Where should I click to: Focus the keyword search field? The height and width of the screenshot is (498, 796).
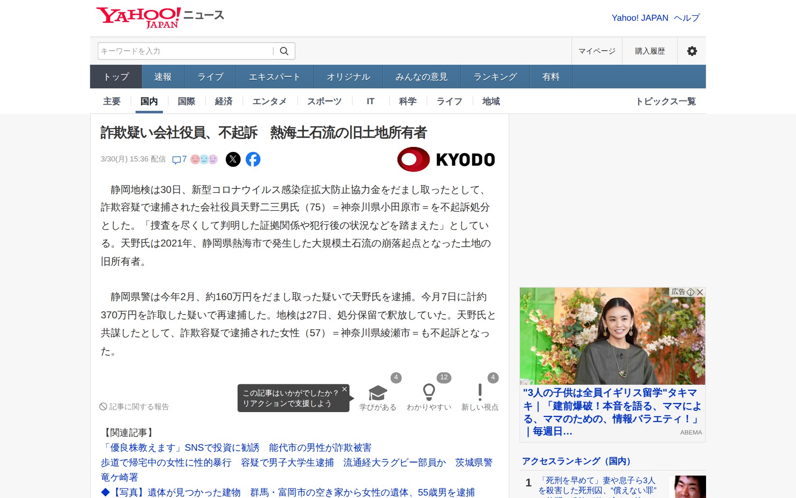tap(184, 51)
